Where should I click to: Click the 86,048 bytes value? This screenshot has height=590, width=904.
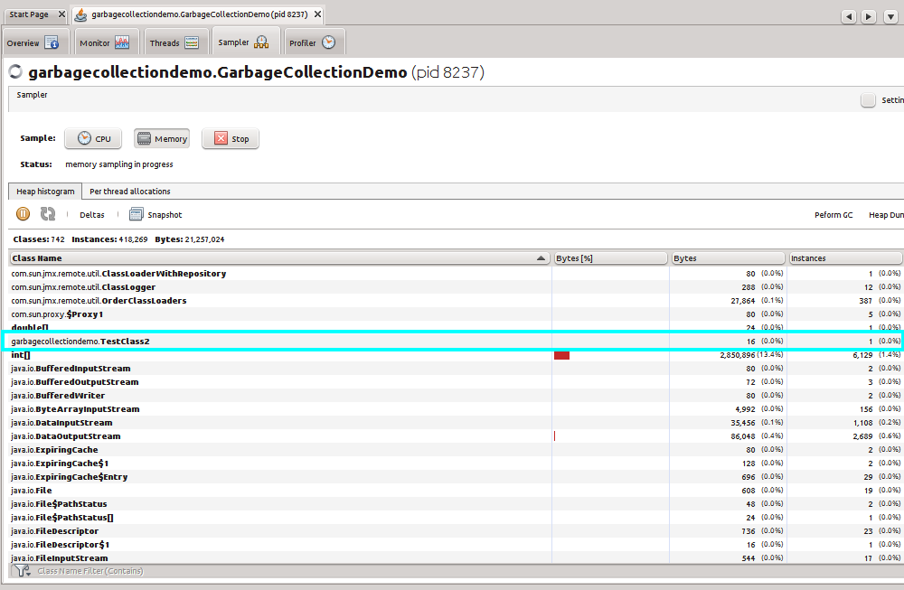coord(742,436)
